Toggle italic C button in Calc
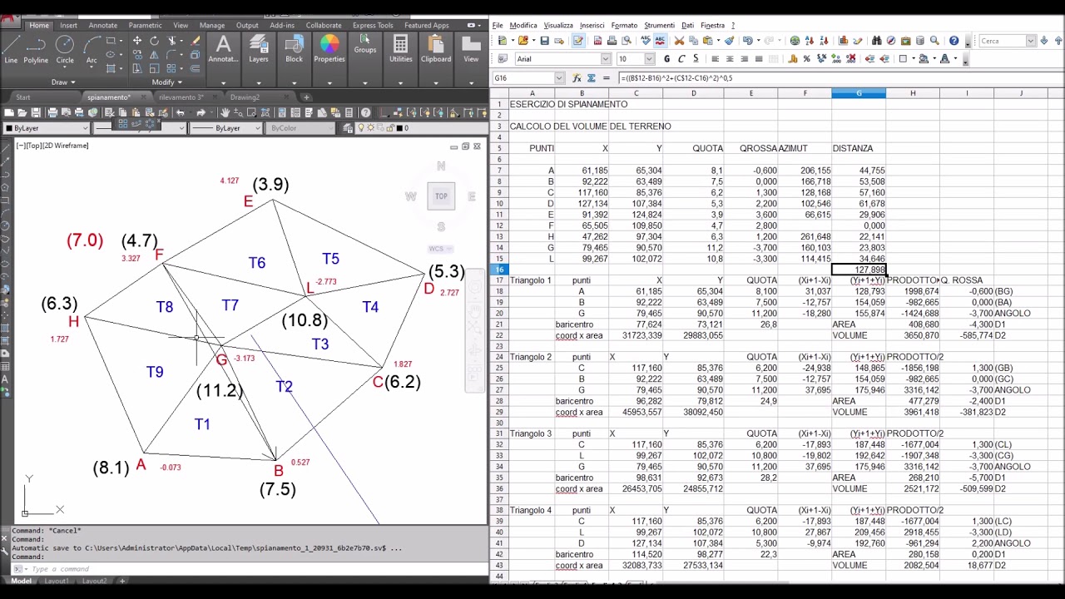The width and height of the screenshot is (1065, 599). [x=681, y=58]
